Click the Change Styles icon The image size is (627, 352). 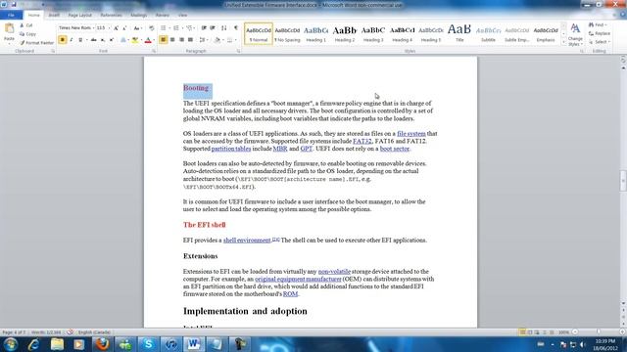pos(575,28)
